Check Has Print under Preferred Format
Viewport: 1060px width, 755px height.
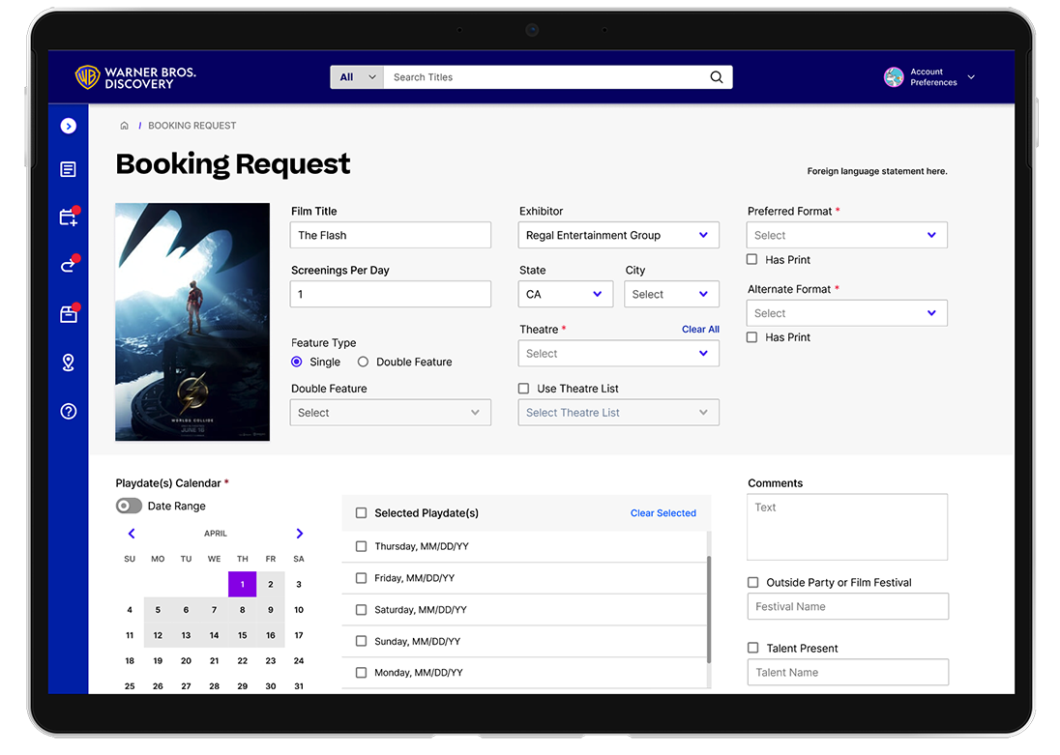coord(751,259)
